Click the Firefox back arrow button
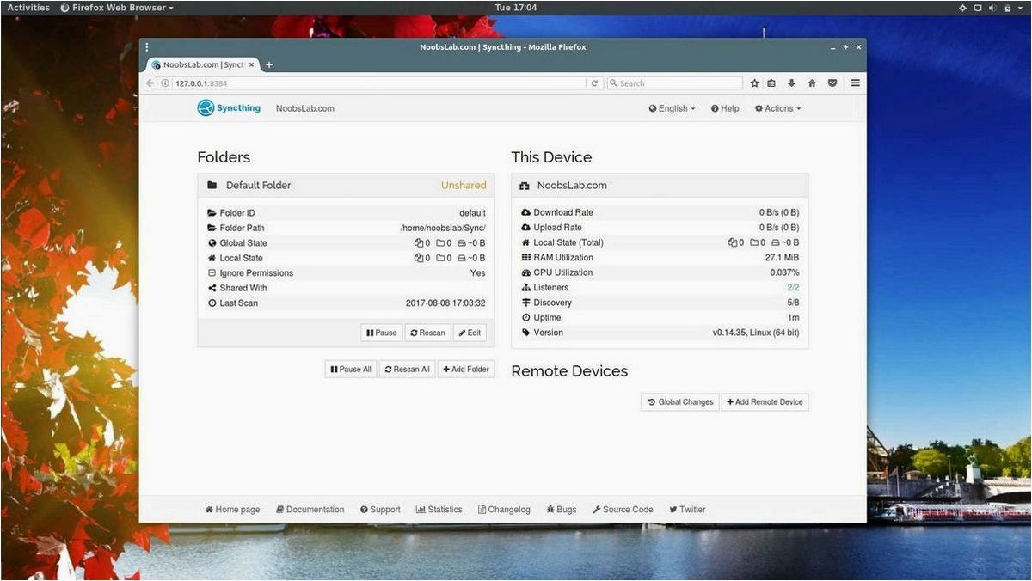This screenshot has height=581, width=1032. point(150,83)
